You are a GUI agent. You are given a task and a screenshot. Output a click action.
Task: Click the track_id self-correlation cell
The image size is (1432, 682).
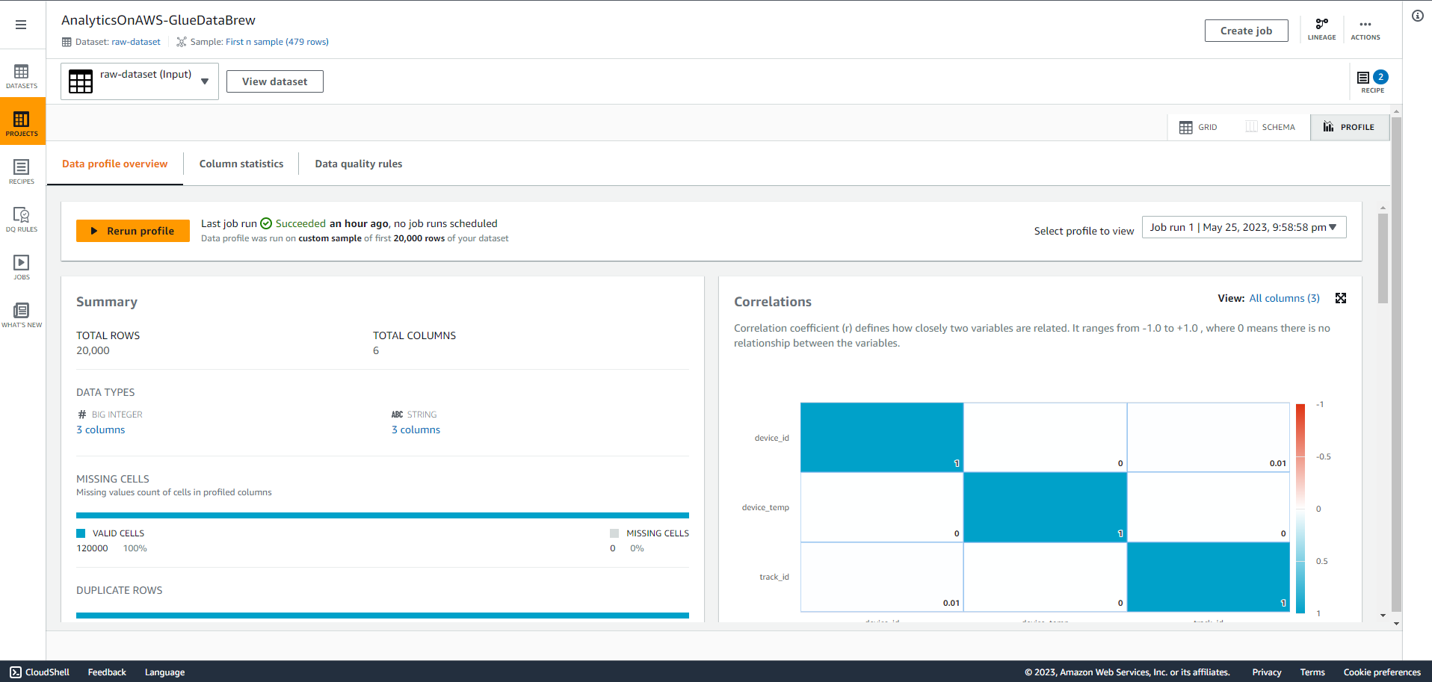pos(1209,577)
